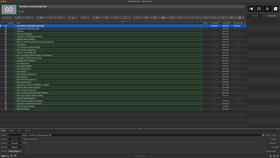This screenshot has width=280, height=158.
Task: Add a new Reset cue
Action: tap(172, 18)
